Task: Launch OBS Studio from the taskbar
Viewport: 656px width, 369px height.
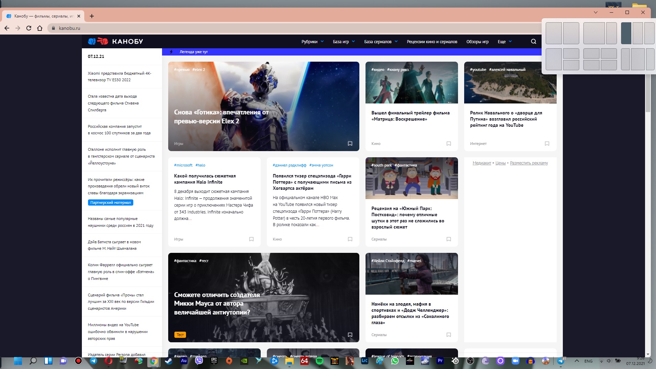Action: [470, 361]
